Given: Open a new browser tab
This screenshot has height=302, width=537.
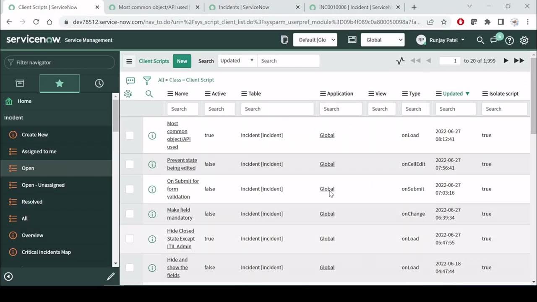Looking at the screenshot, I should [414, 7].
